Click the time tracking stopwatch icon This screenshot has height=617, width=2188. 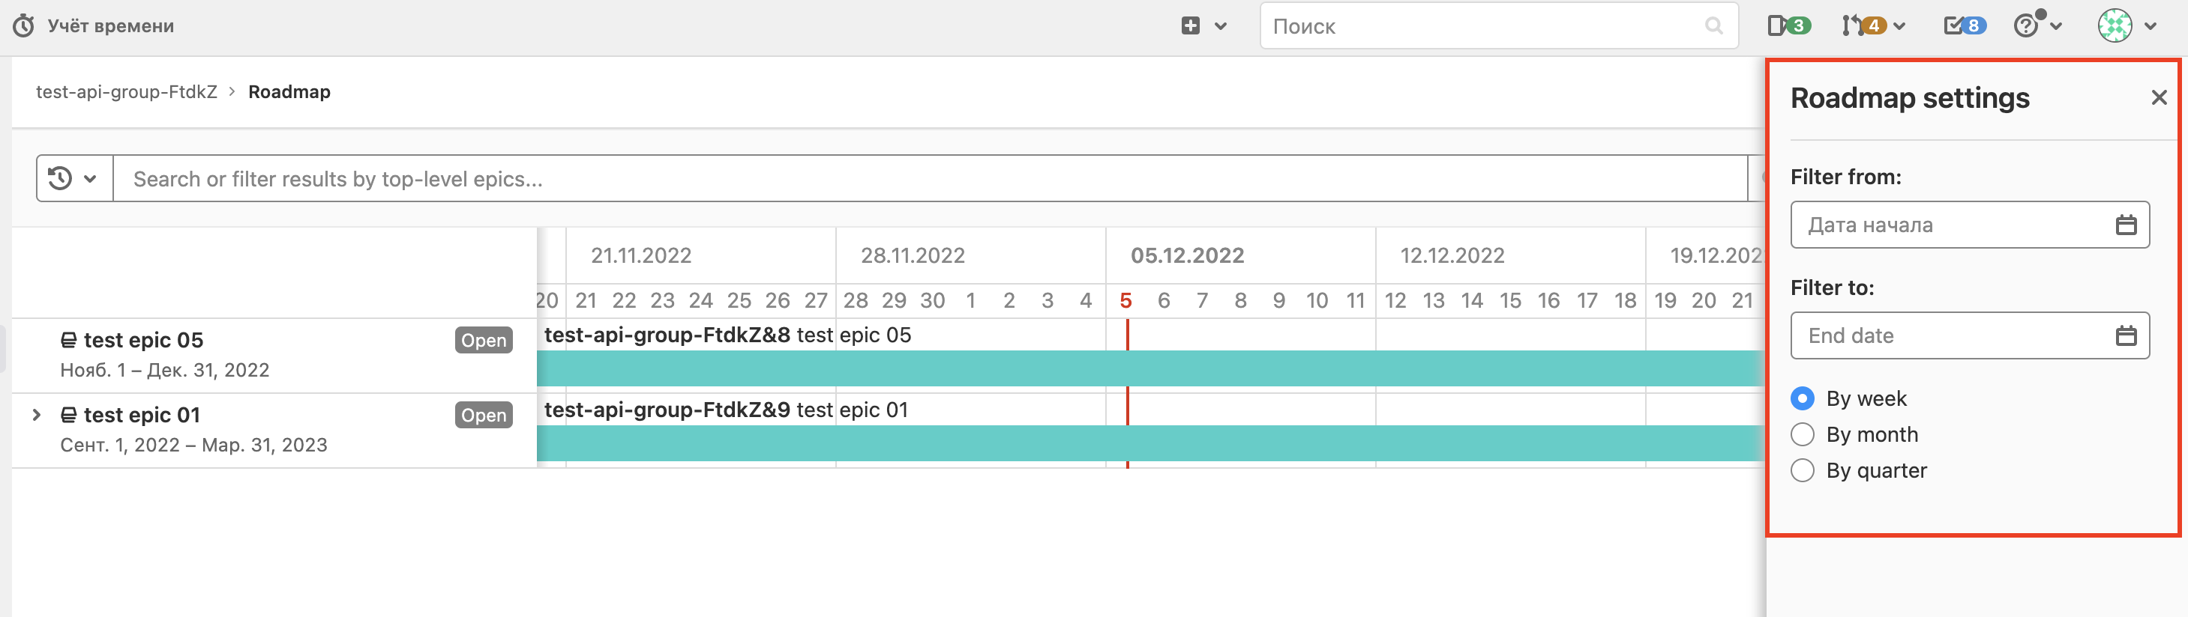(24, 25)
